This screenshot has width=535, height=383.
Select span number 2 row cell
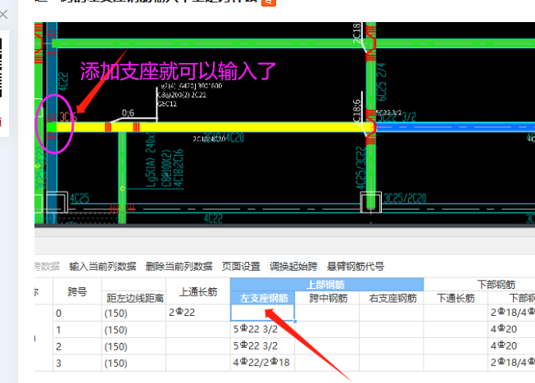point(77,346)
